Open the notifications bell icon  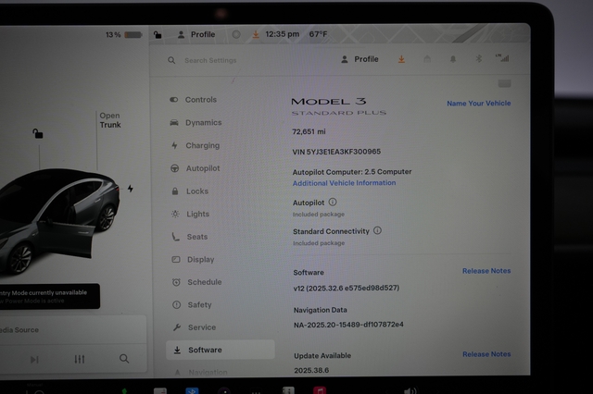point(453,59)
